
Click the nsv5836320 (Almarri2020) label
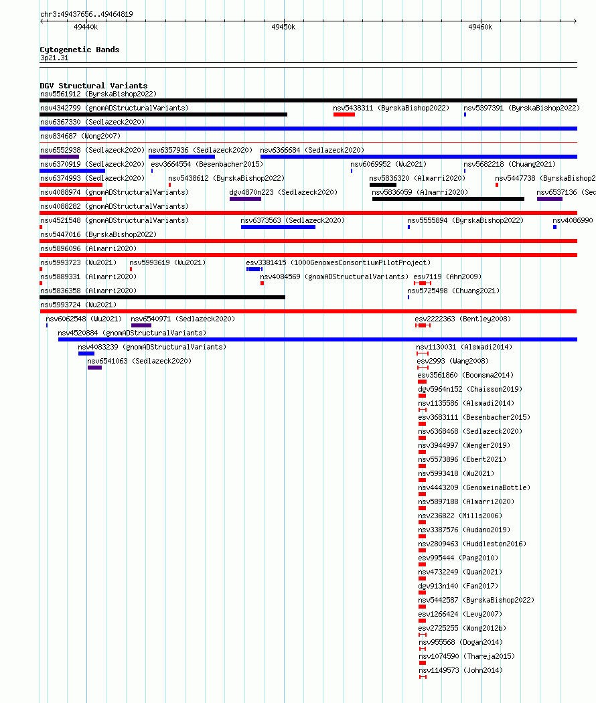(x=417, y=179)
